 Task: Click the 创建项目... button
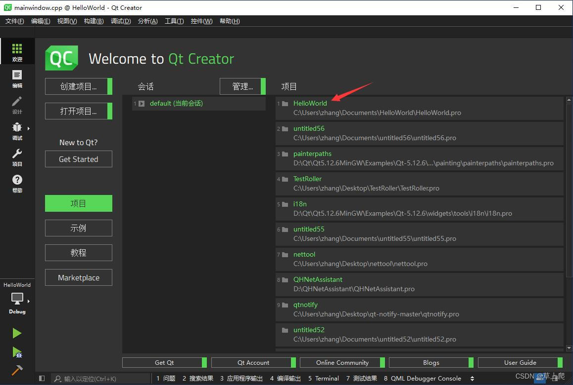[x=79, y=86]
